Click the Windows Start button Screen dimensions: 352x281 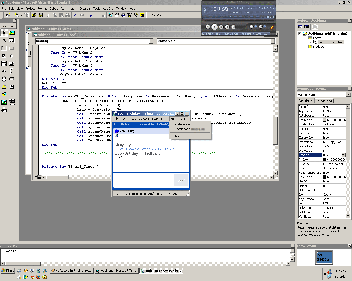(8, 271)
